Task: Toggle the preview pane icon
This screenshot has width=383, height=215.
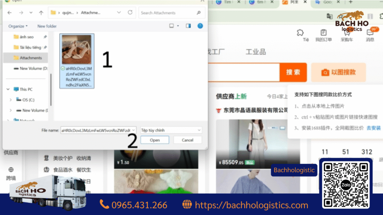Action: tap(188, 26)
